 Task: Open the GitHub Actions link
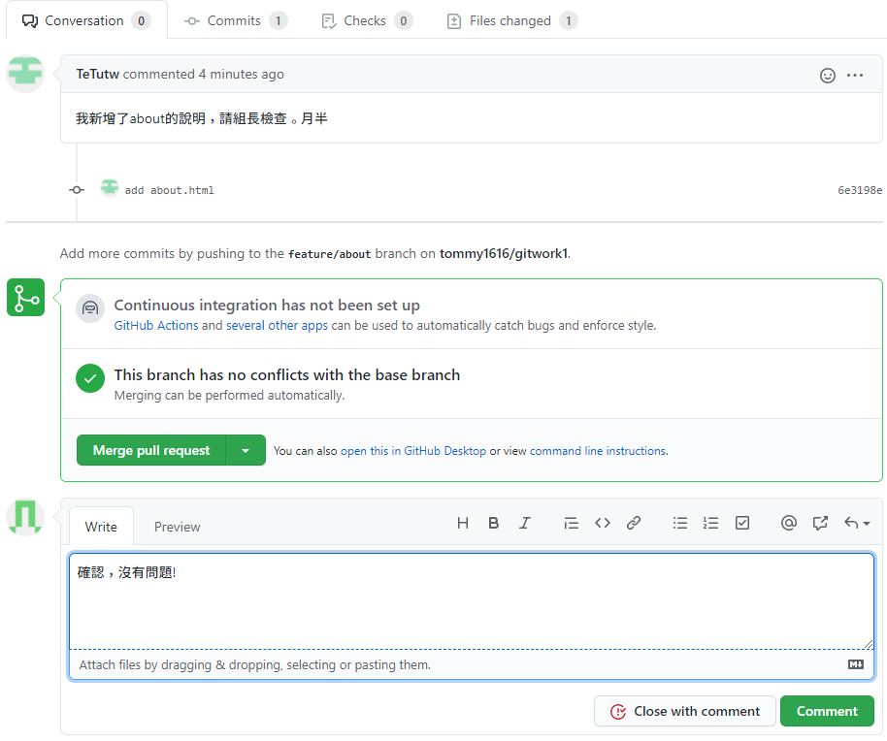pos(156,326)
